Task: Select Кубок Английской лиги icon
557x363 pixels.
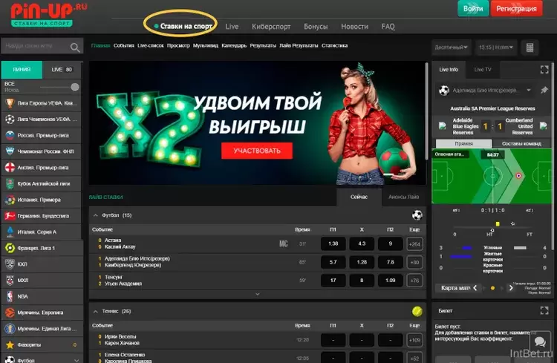Action: point(10,183)
